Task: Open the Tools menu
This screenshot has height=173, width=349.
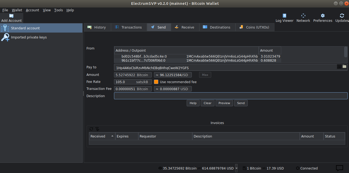Action: click(58, 10)
